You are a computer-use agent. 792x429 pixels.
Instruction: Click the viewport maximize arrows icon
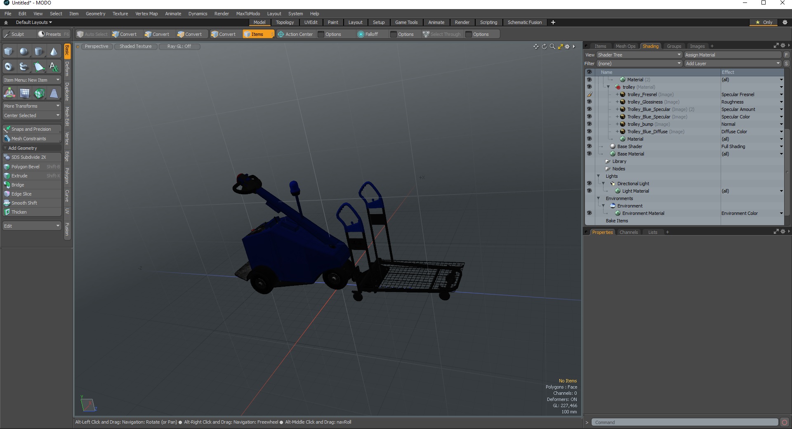pyautogui.click(x=560, y=47)
